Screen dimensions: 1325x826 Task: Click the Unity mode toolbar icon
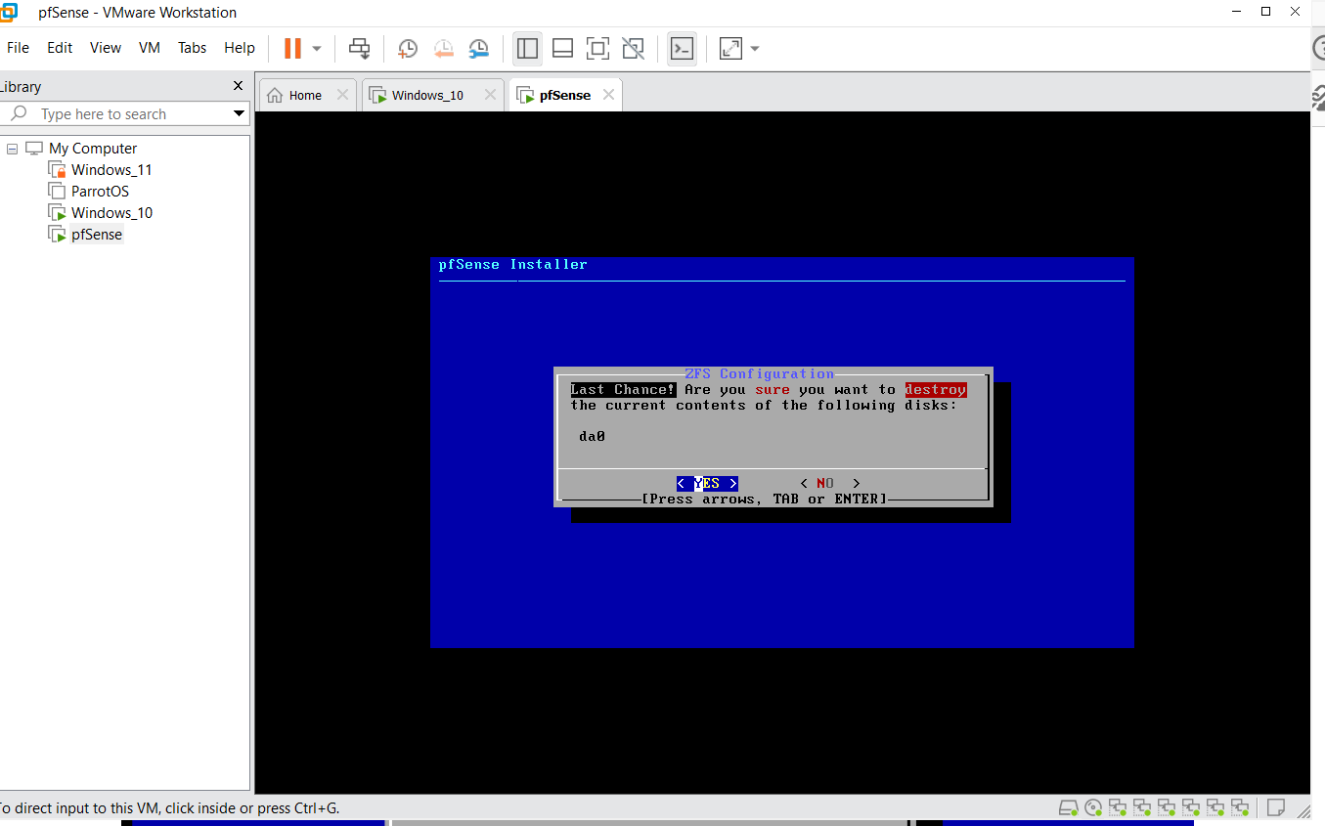click(x=633, y=48)
